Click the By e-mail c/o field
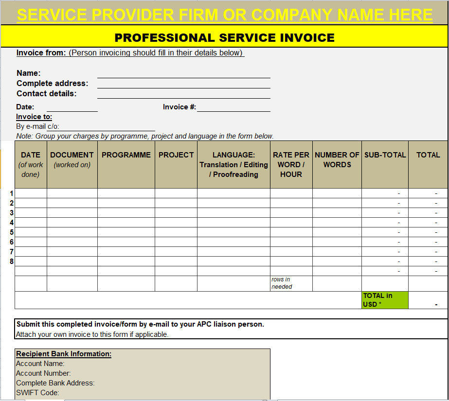The height and width of the screenshot is (401, 449). tap(101, 127)
